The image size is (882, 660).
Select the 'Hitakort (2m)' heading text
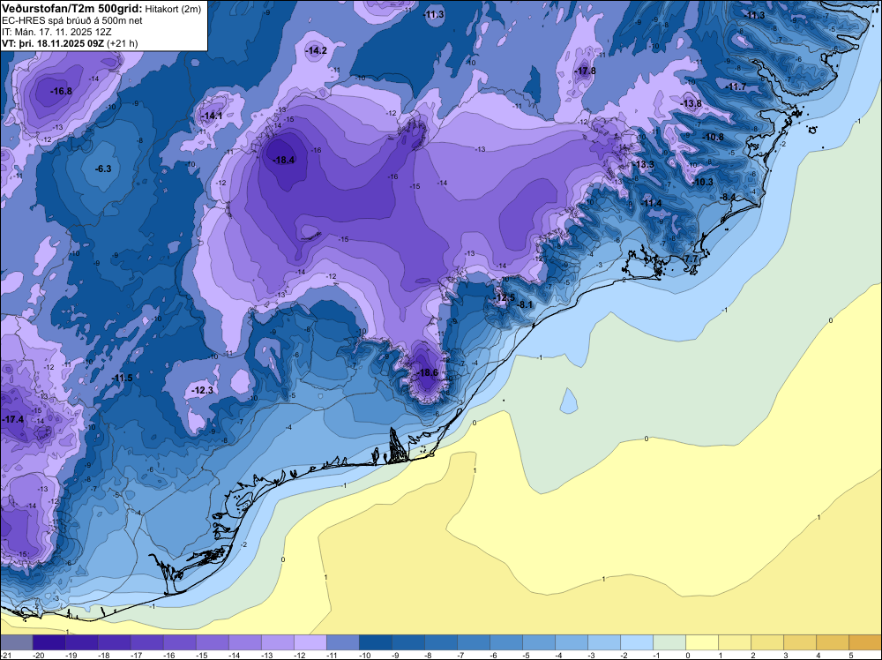tap(173, 9)
